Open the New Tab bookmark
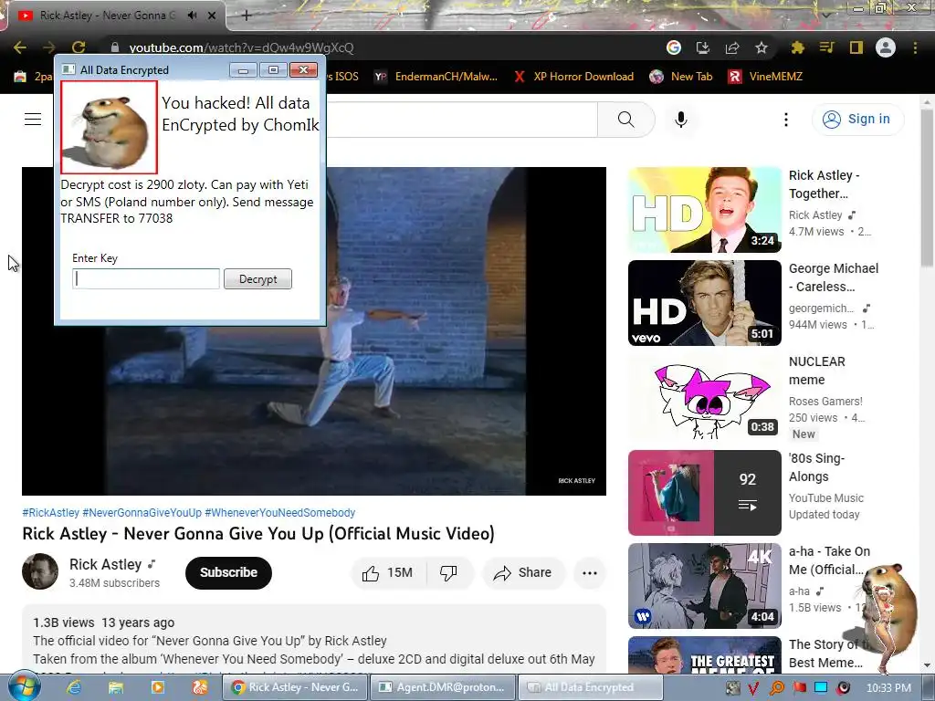This screenshot has width=935, height=701. (x=681, y=77)
